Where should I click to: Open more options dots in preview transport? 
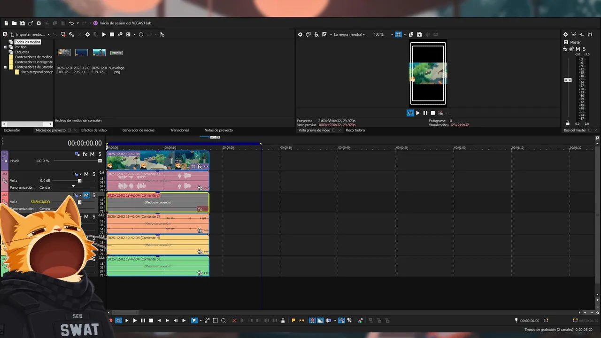(447, 113)
